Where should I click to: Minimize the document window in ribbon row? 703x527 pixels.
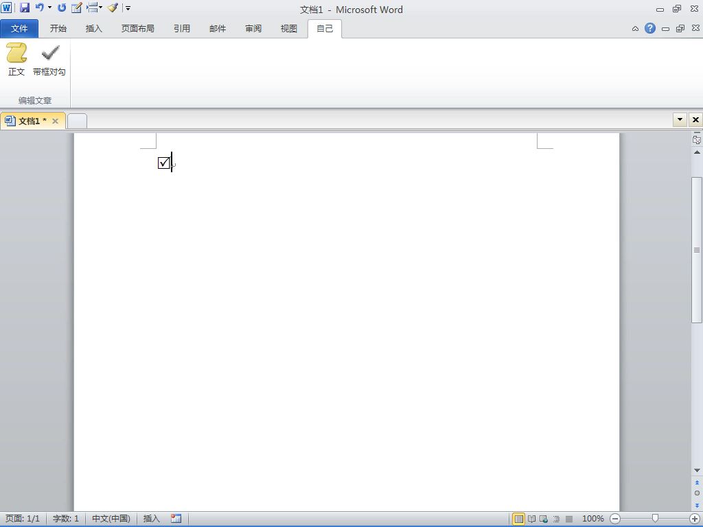click(666, 29)
